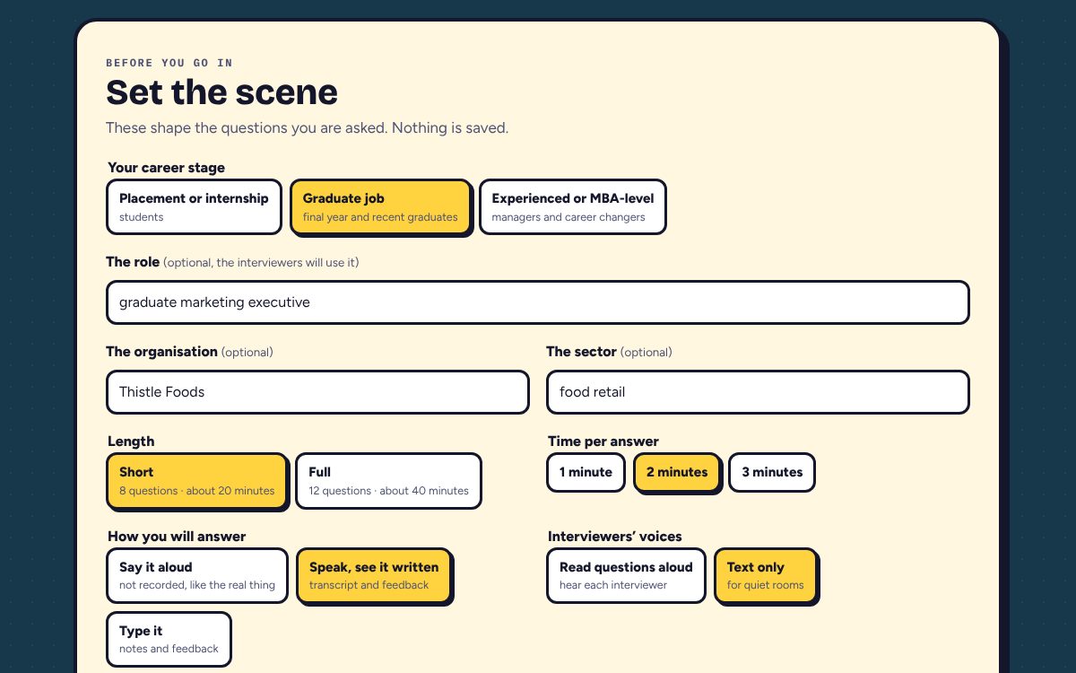
Task: Focus the organisation field containing Thistle Foods
Action: (x=317, y=392)
